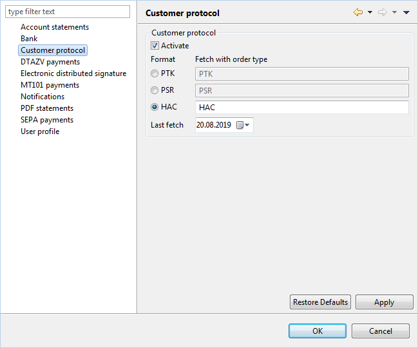The height and width of the screenshot is (348, 418).
Task: Open the back history dropdown arrow
Action: pyautogui.click(x=370, y=12)
